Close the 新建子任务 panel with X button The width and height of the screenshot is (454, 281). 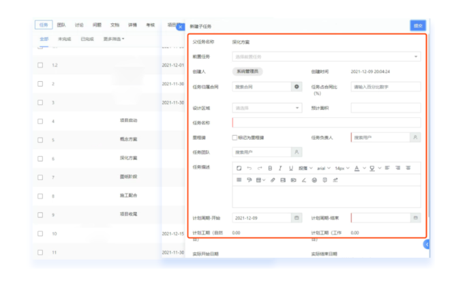180,27
